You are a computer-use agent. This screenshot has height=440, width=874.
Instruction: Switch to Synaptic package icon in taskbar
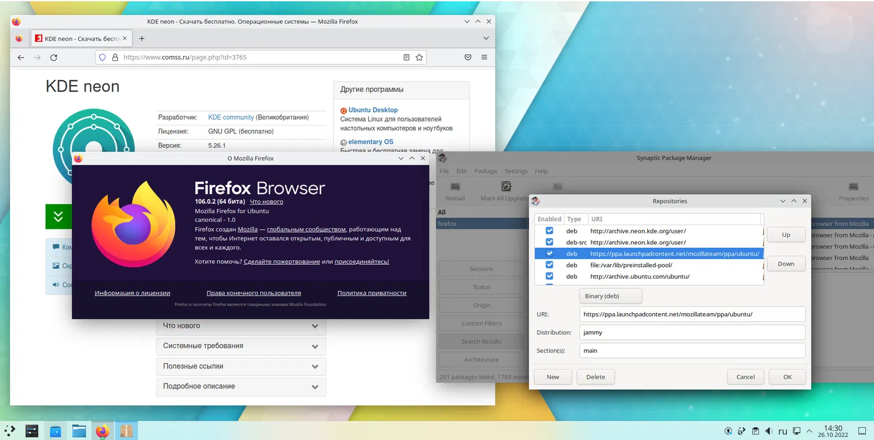click(126, 431)
